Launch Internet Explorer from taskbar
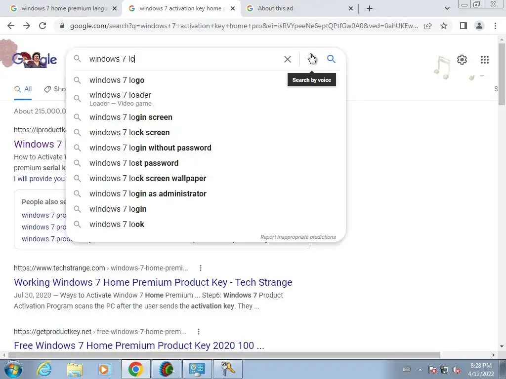Viewport: 506px width, 379px height. click(x=44, y=369)
